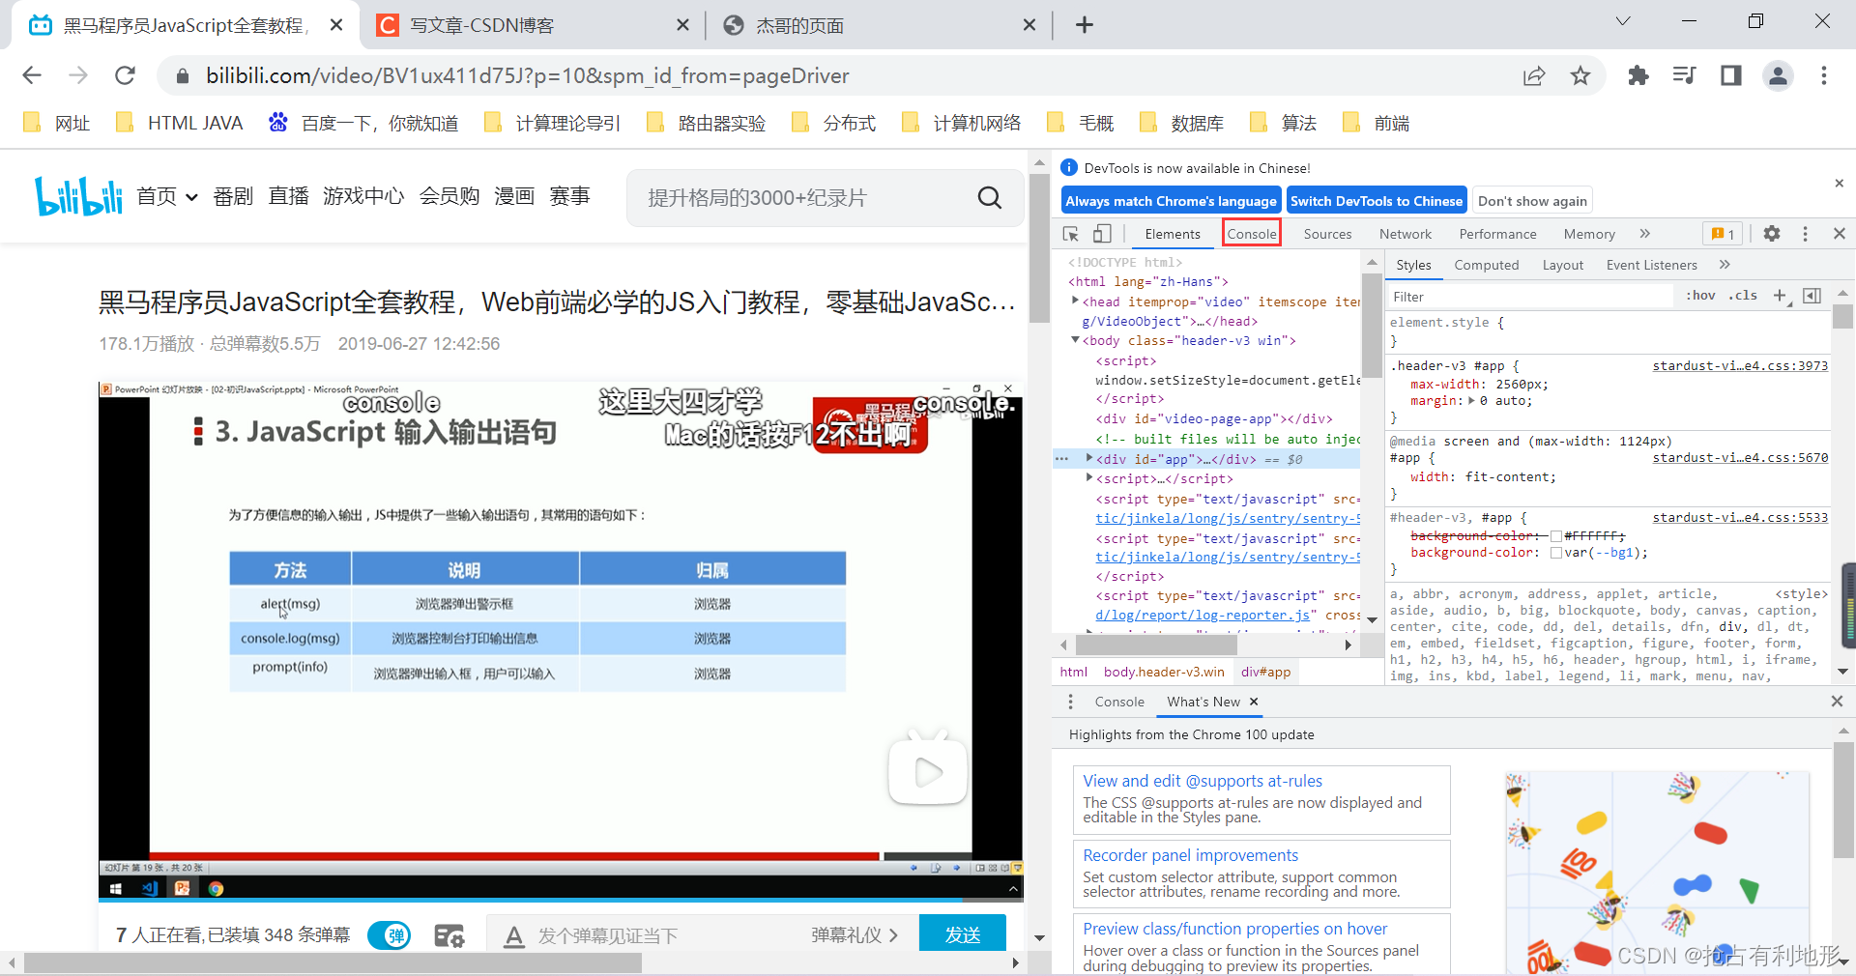Screen dimensions: 1856x976
Task: Open the media control icon in toolbar
Action: (1685, 75)
